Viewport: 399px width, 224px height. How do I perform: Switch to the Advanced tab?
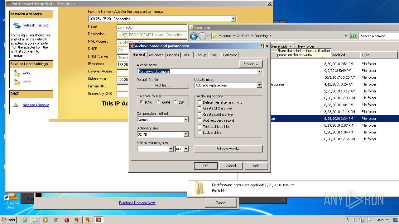[x=156, y=55]
